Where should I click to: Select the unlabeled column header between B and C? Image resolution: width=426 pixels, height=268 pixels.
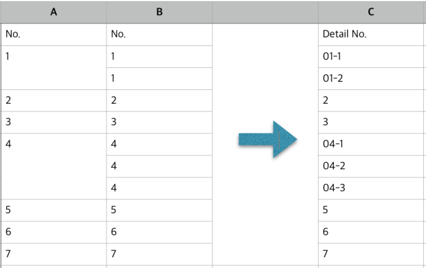coord(265,12)
